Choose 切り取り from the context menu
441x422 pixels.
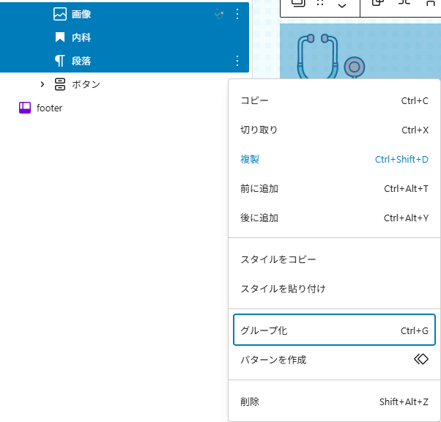coord(334,130)
